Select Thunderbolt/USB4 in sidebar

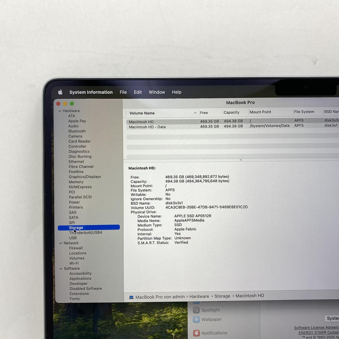click(85, 233)
